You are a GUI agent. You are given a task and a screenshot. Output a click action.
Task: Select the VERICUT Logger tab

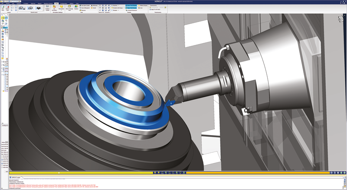tap(16, 177)
